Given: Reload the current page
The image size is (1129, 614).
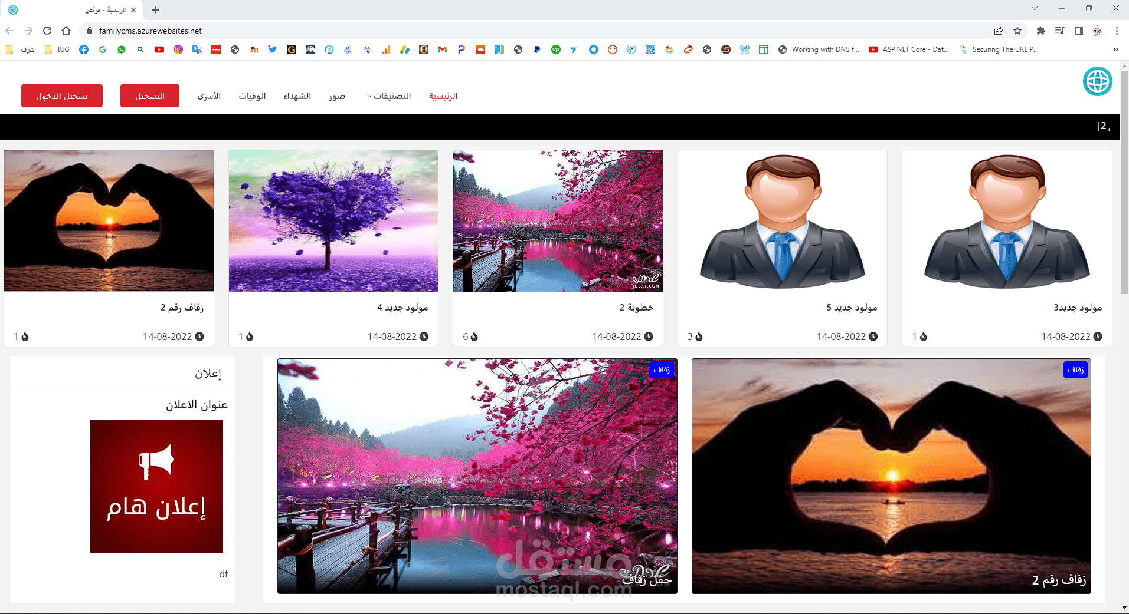Looking at the screenshot, I should coord(47,31).
